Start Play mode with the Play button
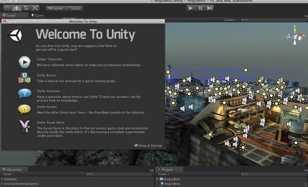Viewport: 308px width, 187px height. tap(191, 8)
